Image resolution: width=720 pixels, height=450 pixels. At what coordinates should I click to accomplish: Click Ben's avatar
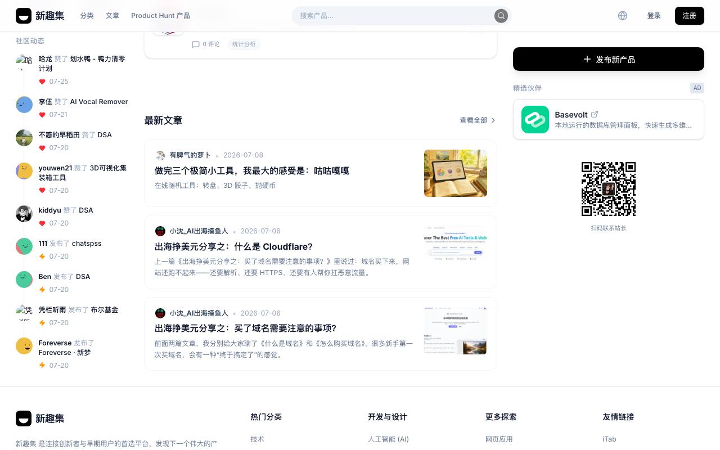click(24, 280)
